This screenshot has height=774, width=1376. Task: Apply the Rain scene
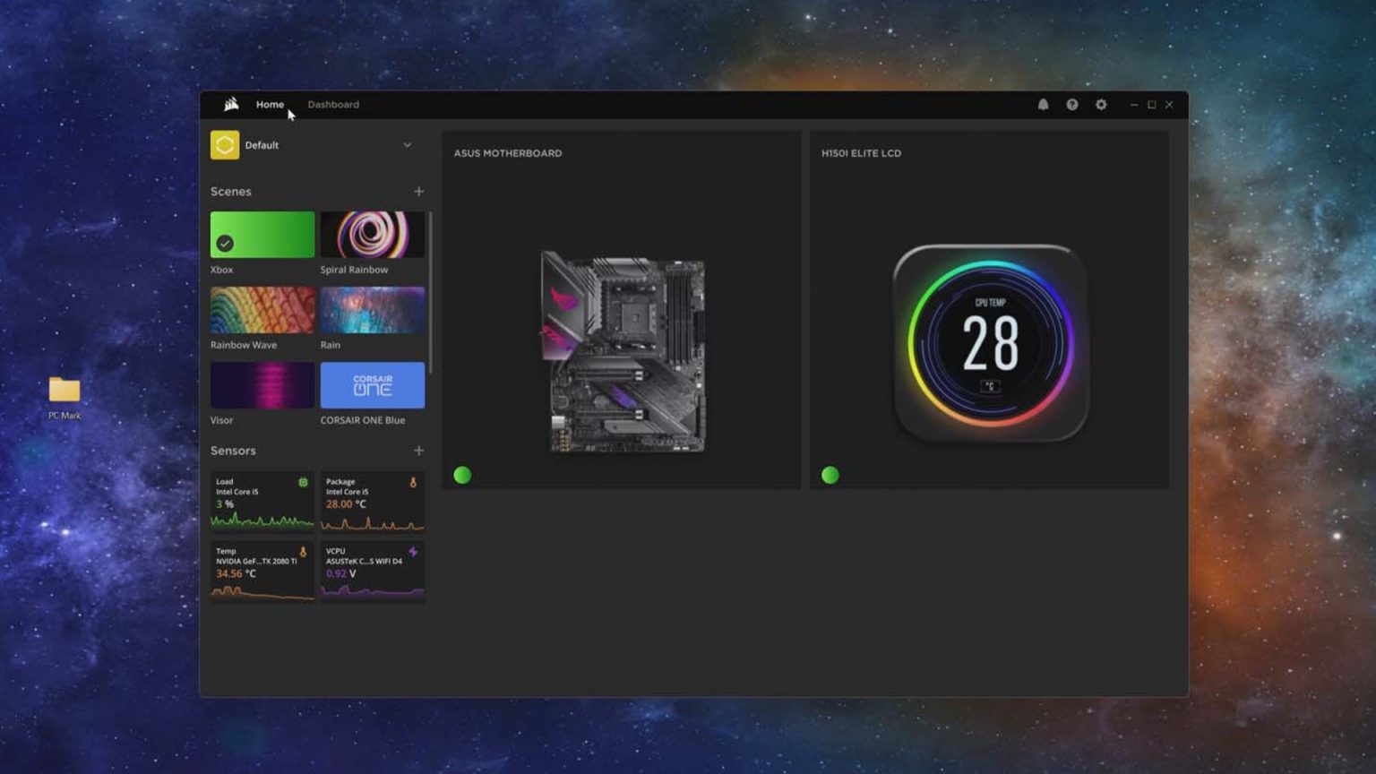click(x=373, y=310)
